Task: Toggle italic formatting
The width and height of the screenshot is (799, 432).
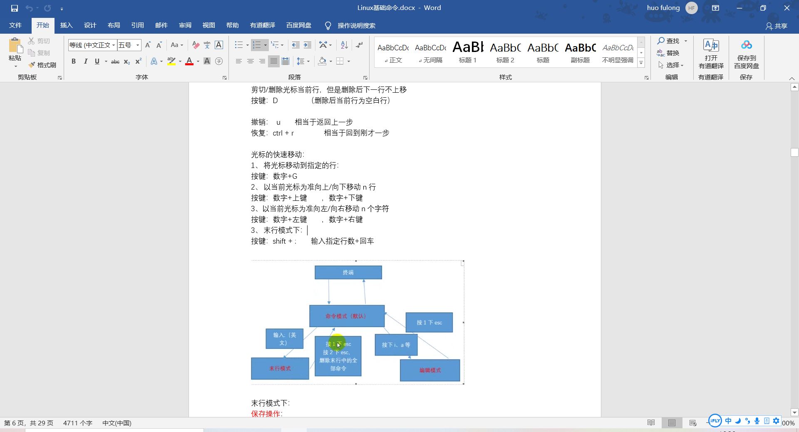Action: (x=86, y=61)
